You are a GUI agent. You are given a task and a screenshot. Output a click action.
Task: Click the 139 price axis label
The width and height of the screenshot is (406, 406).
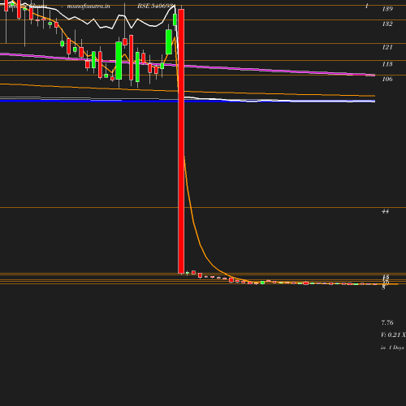point(387,9)
